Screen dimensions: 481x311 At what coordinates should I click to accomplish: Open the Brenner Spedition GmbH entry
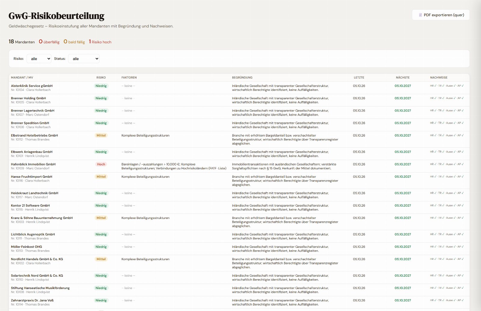pos(30,123)
